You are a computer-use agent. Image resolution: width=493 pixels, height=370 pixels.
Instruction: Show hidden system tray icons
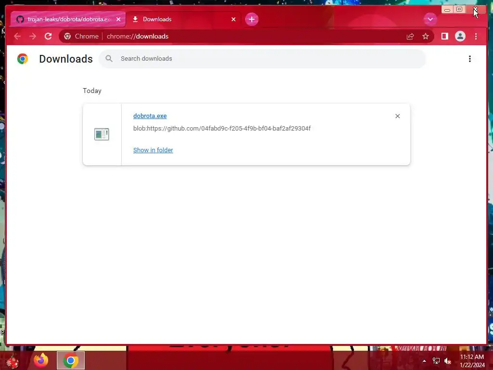(x=424, y=361)
